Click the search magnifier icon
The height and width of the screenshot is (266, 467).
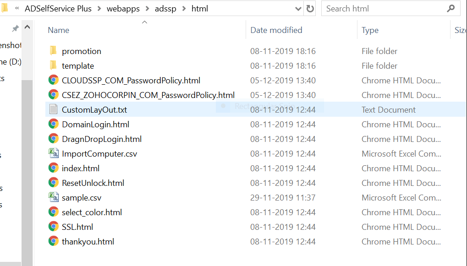(451, 9)
